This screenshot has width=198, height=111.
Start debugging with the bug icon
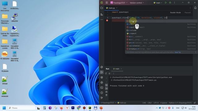[x=170, y=3]
